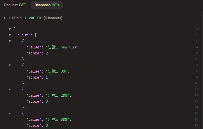
Task: Click the "value" key on line 12
Action: point(34,95)
